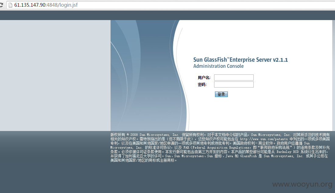Select the address bar URL 61.135.147.90:4848/login.jsf

point(46,5)
